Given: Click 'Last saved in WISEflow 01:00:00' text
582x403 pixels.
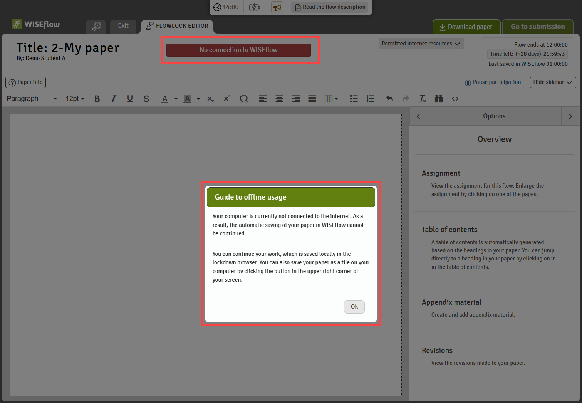Looking at the screenshot, I should pyautogui.click(x=528, y=64).
